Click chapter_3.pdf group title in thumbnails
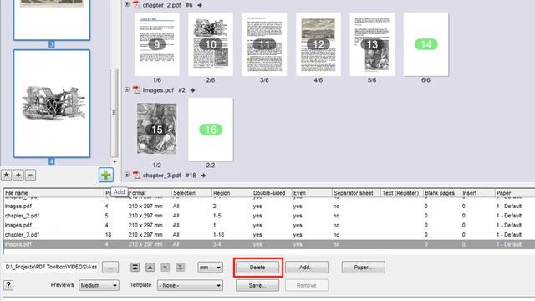Screen dimensions: 535x301 point(161,176)
